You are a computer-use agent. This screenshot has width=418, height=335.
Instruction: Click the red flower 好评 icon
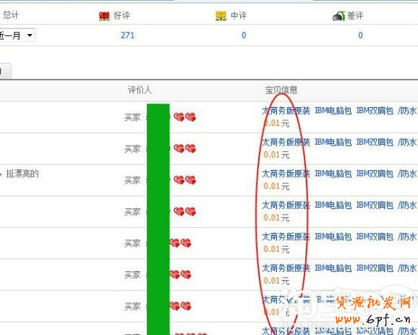(x=104, y=16)
